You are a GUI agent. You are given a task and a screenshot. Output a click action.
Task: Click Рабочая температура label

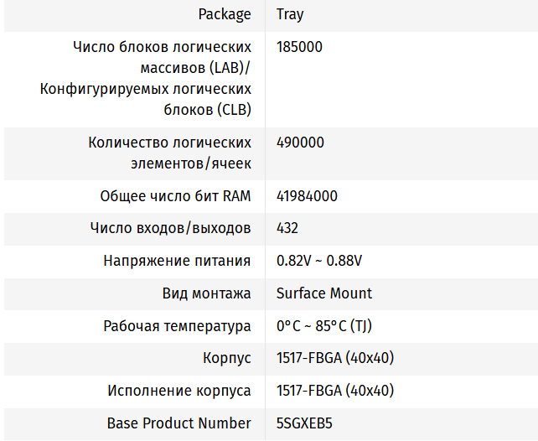177,326
